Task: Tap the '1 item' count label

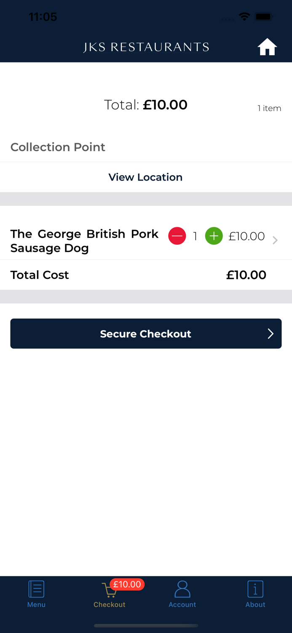Action: coord(269,108)
